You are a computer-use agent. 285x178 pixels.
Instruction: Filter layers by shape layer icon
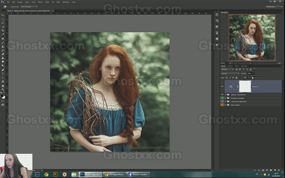(247, 69)
